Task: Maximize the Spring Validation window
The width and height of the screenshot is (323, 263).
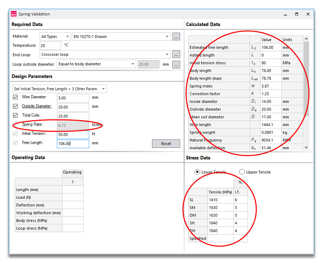Action: (x=297, y=14)
